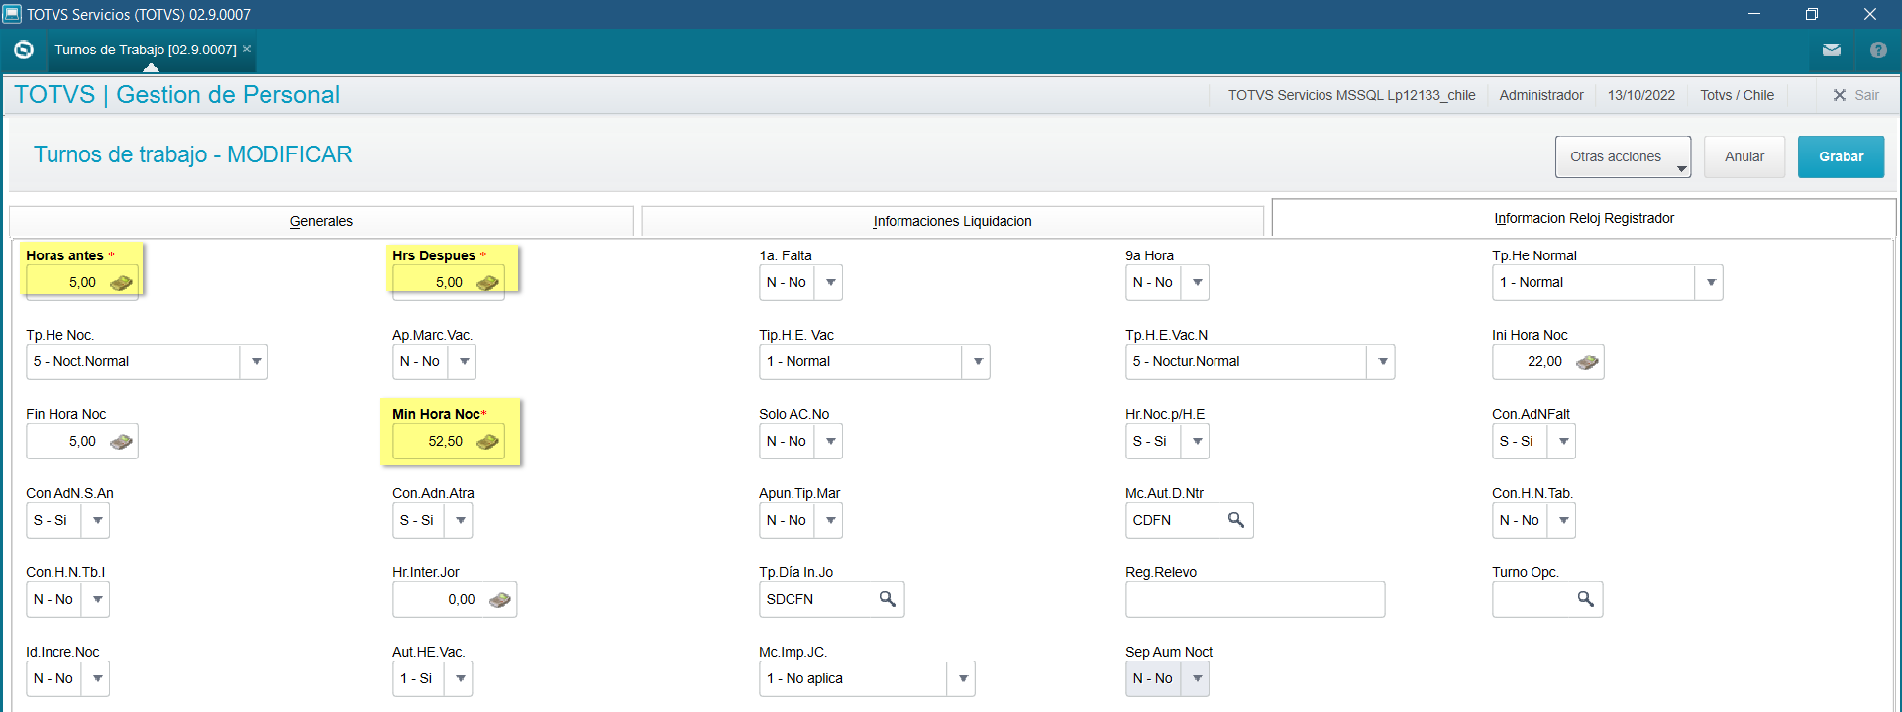Expand the Con.AdNFalt dropdown
1902x712 pixels.
point(1563,442)
